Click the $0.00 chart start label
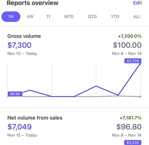149x145 pixels. coord(15,94)
